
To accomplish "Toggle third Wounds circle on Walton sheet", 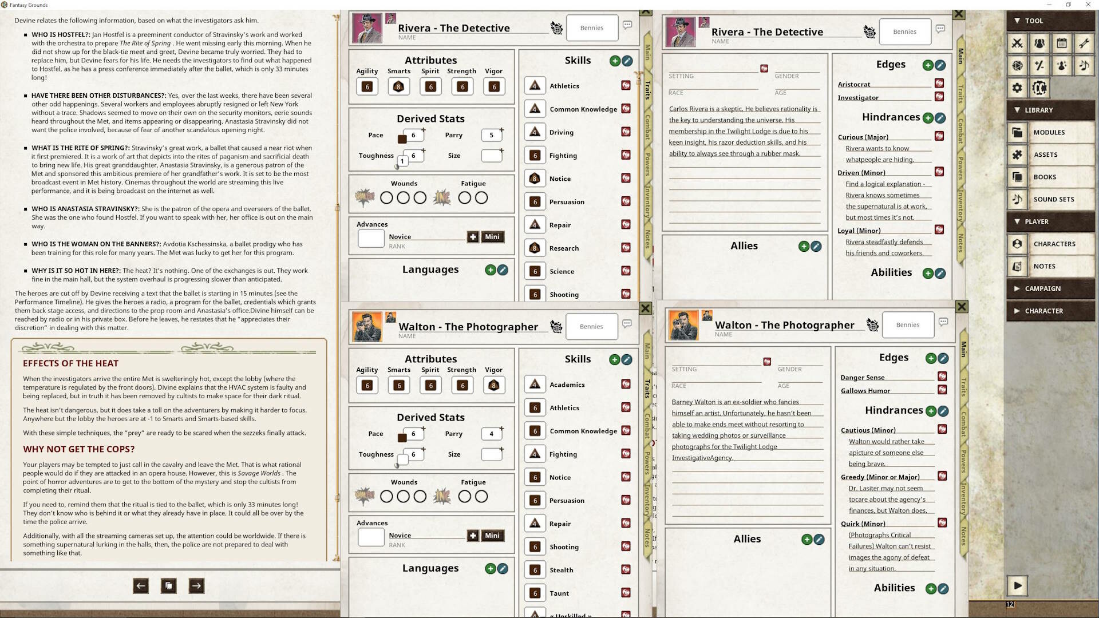I will click(420, 497).
